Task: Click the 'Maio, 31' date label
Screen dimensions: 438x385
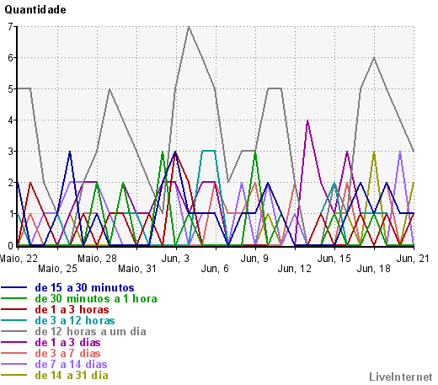Action: [137, 269]
